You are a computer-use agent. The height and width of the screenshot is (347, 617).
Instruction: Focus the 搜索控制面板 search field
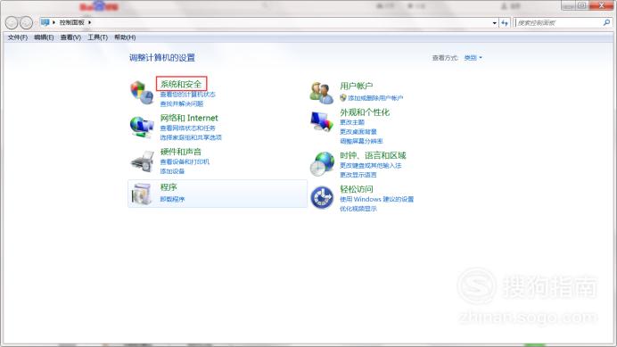(x=558, y=23)
